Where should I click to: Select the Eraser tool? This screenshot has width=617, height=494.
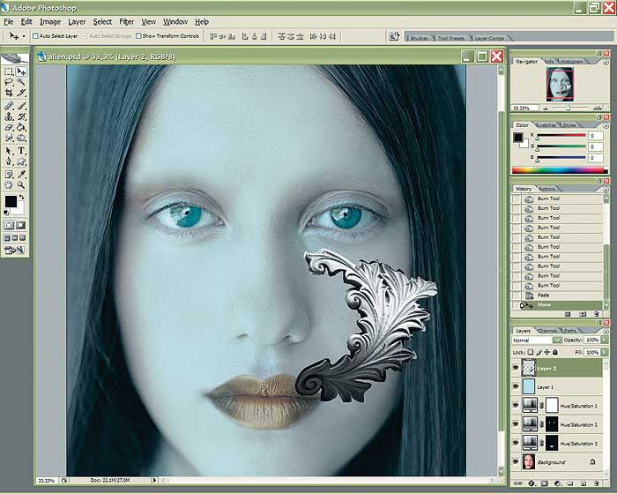[9, 127]
